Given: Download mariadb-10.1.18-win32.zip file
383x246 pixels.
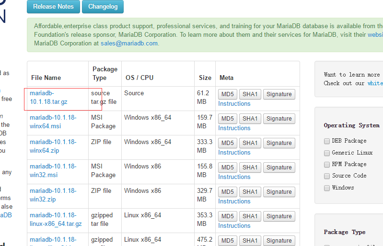Looking at the screenshot, I should 53,195.
